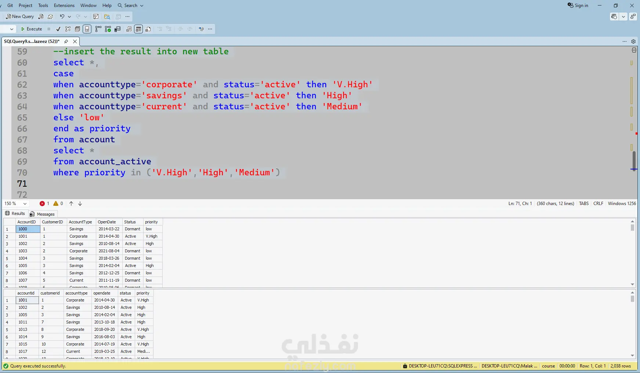
Task: Click the Find in Files icon
Action: pos(107,17)
